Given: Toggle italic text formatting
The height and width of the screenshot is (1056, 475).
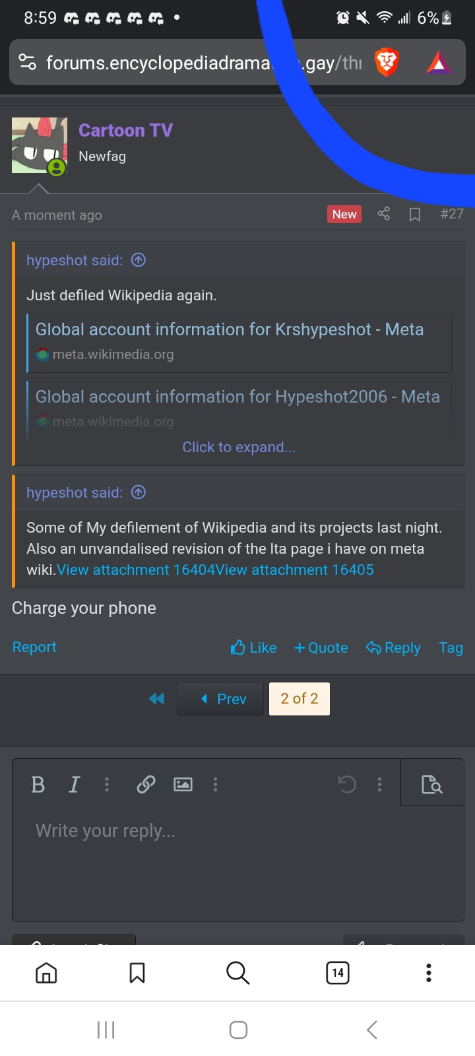Looking at the screenshot, I should pos(74,784).
